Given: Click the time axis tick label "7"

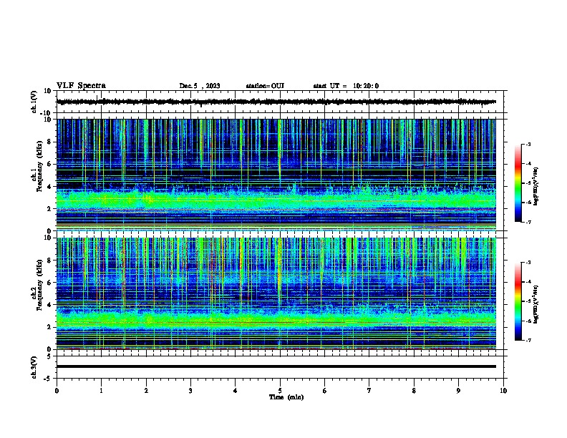Looking at the screenshot, I should coord(369,391).
